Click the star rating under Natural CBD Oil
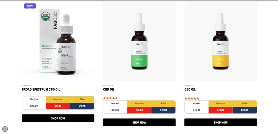 (110, 98)
